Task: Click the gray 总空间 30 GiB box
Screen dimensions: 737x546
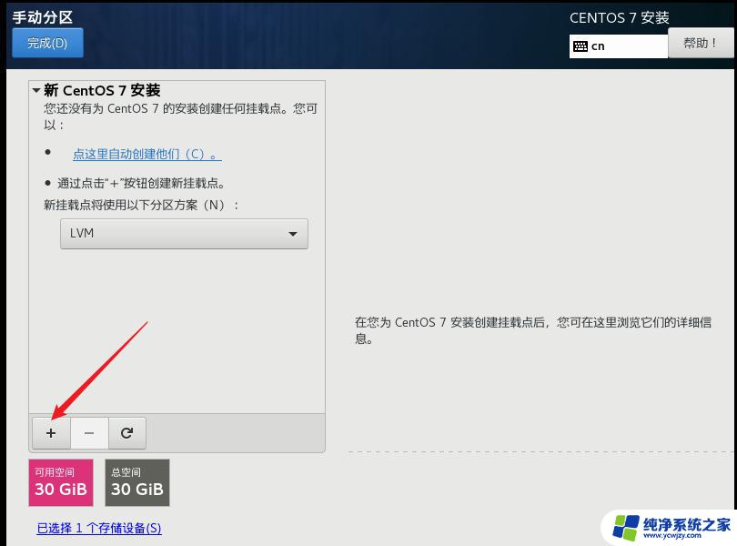Action: [137, 482]
